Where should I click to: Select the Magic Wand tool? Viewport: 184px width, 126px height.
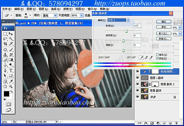[x=11, y=39]
